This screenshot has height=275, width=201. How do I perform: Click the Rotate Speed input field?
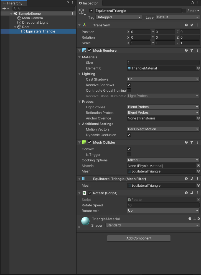click(163, 205)
